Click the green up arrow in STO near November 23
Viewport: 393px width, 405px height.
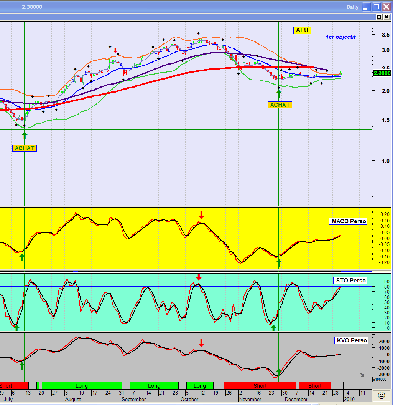pos(273,328)
